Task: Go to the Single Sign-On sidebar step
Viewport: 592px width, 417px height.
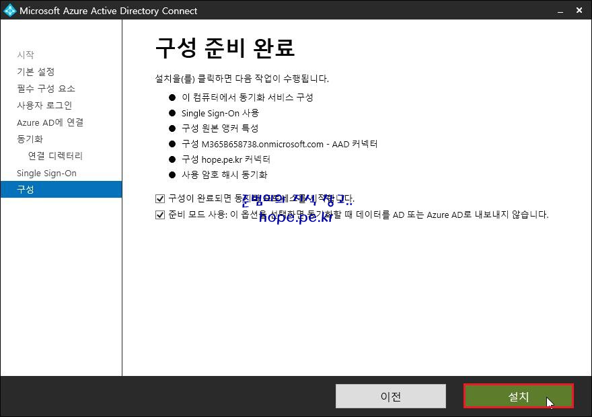Action: [x=47, y=174]
